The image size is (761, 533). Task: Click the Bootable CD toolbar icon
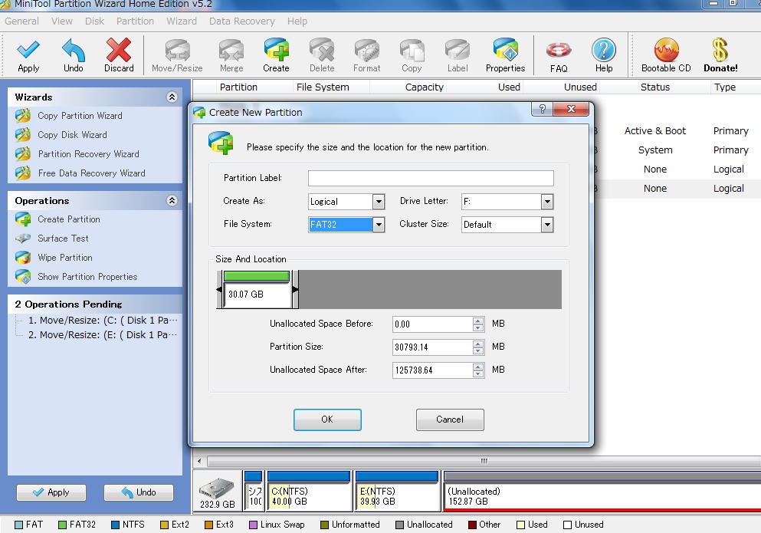(666, 55)
